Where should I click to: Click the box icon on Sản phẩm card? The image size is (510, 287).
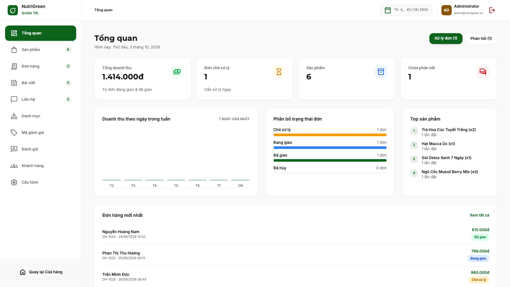pos(381,72)
